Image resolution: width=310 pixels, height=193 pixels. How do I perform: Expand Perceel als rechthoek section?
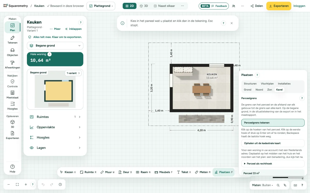point(273,164)
